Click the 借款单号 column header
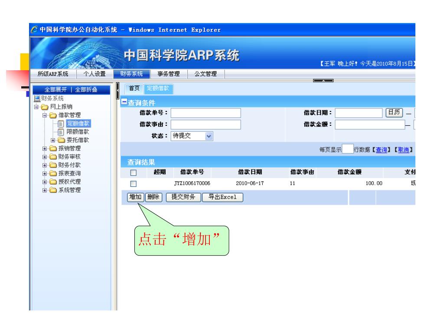This screenshot has height=333, width=444. click(x=192, y=172)
